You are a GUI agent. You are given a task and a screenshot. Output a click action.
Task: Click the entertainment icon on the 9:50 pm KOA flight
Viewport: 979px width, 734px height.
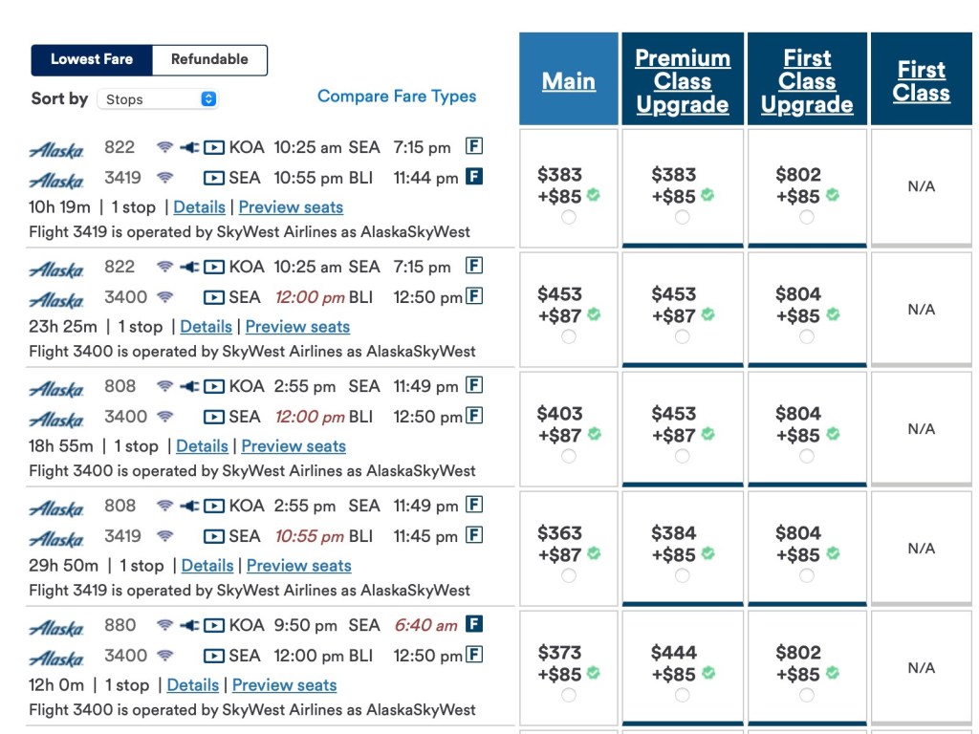[x=214, y=625]
